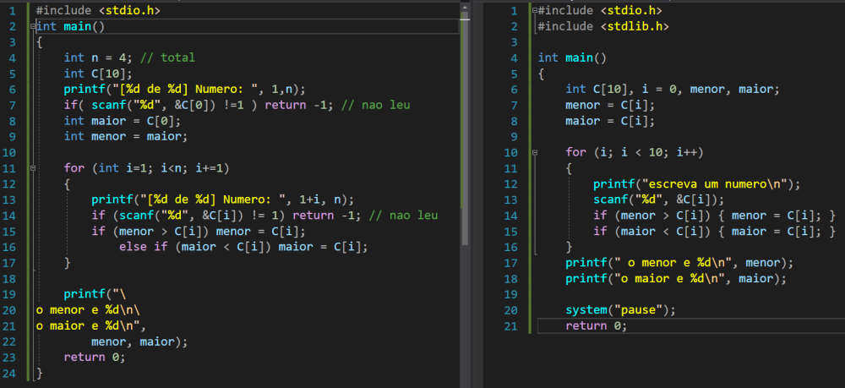
Task: Click the system("pause") statement
Action: (x=621, y=309)
